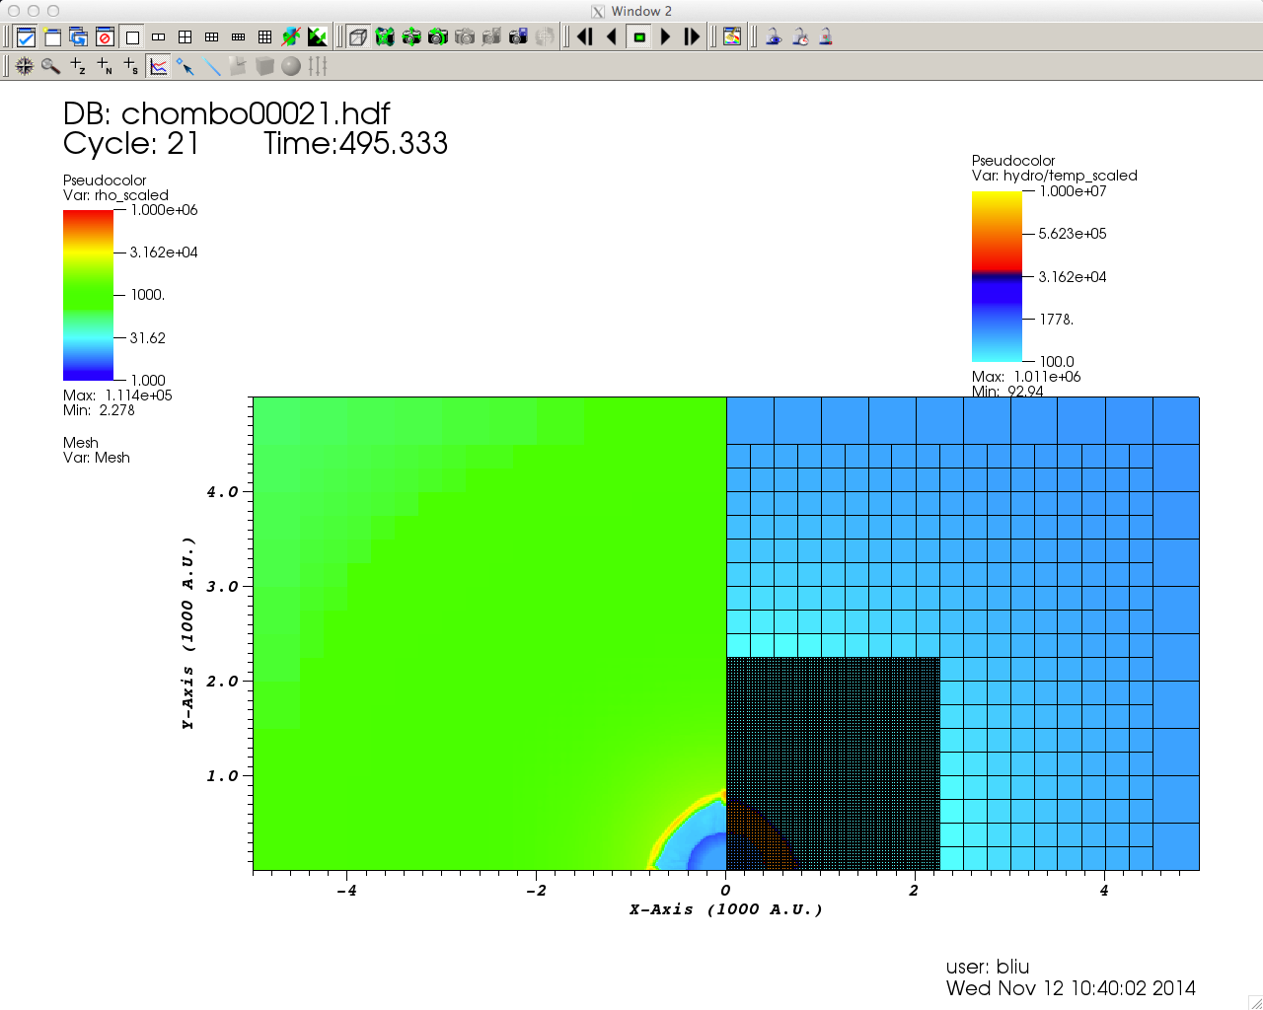Undo the last view change
The width and height of the screenshot is (1263, 1010).
point(438,37)
